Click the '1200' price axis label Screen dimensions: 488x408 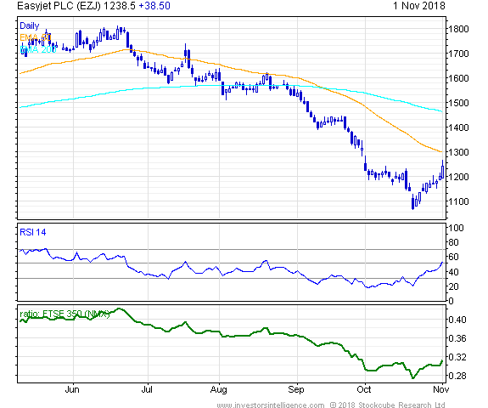(458, 177)
